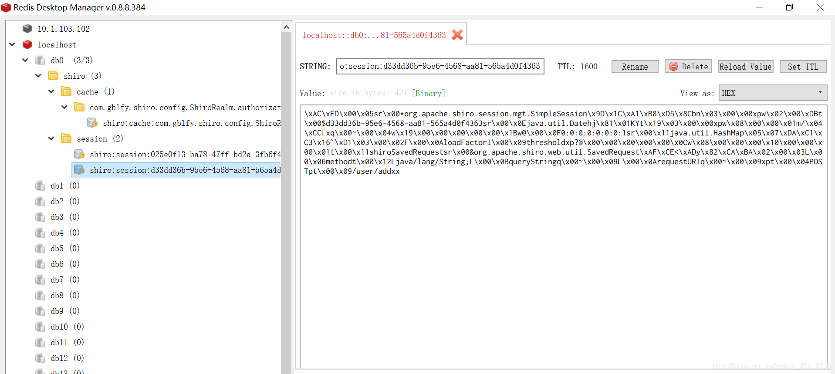Select db0 (3/3) label
Image resolution: width=835 pixels, height=374 pixels.
click(x=71, y=60)
